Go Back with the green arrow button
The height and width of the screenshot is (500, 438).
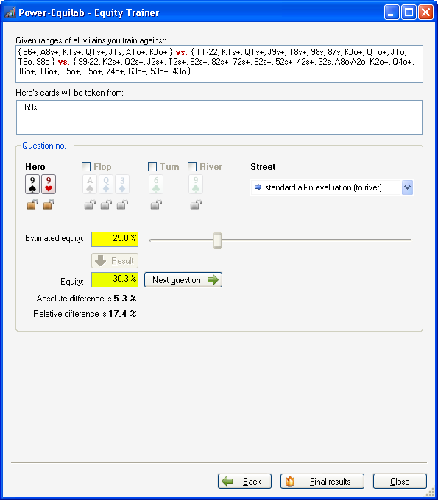click(x=244, y=481)
